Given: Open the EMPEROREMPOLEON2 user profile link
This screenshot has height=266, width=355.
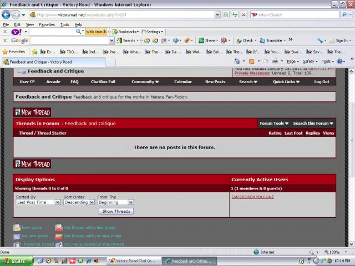Looking at the screenshot, I should [x=252, y=197].
